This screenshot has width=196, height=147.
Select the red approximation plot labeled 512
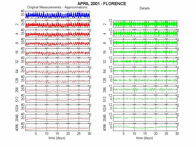(58, 99)
